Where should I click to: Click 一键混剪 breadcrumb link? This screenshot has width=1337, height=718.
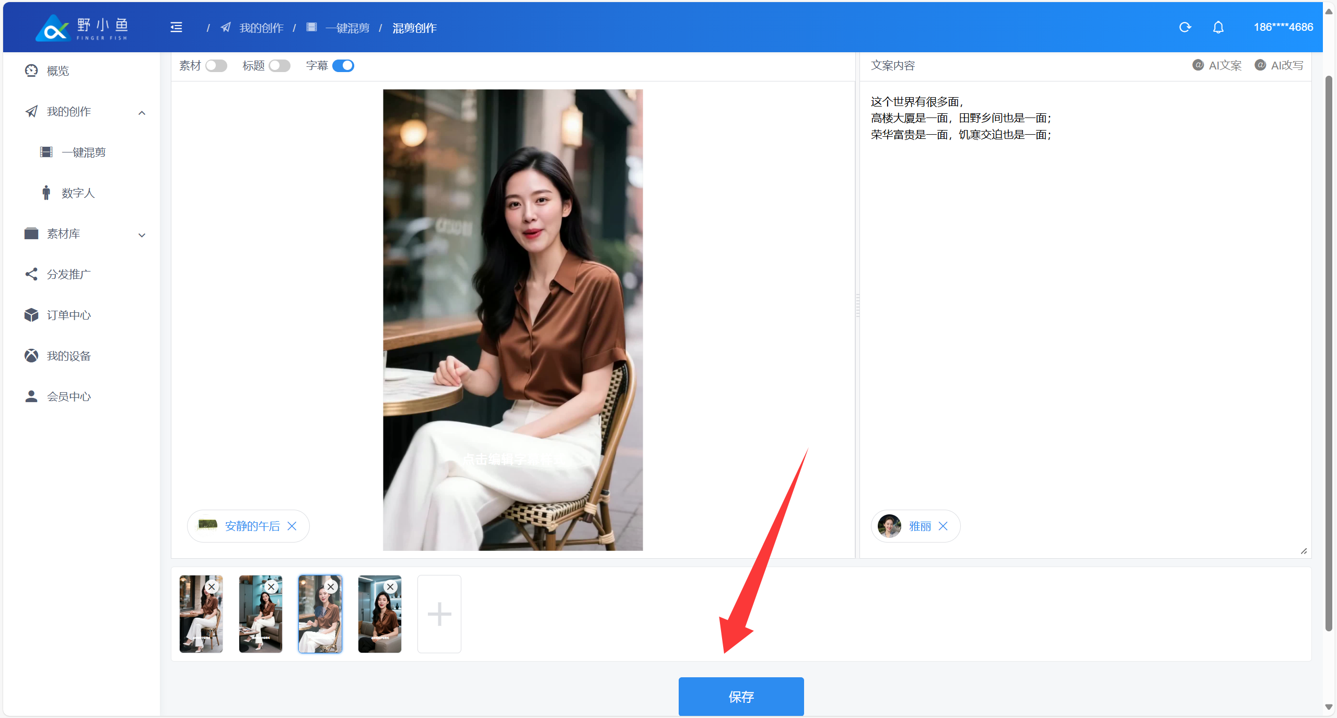tap(347, 28)
